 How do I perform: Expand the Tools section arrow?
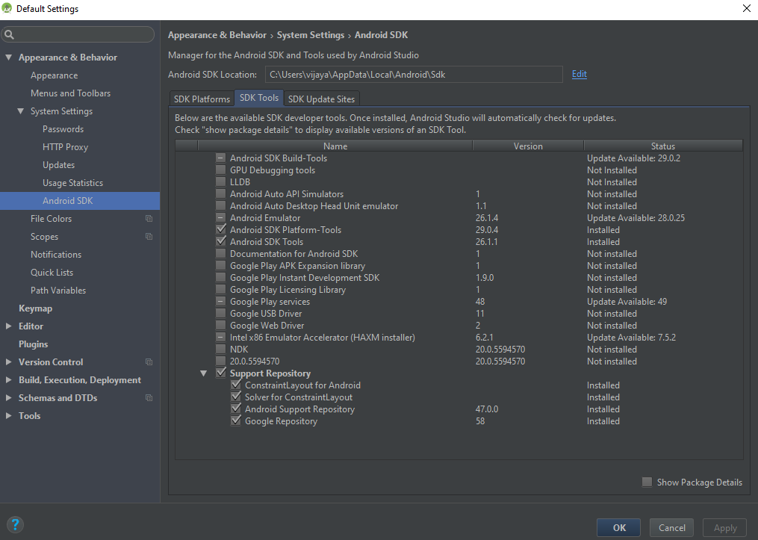(x=8, y=416)
